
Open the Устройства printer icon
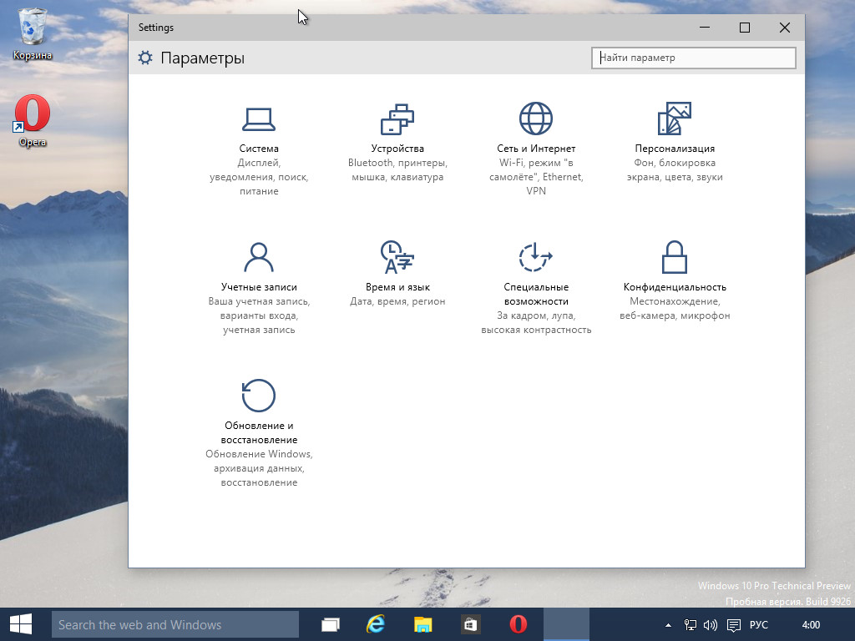pos(397,119)
